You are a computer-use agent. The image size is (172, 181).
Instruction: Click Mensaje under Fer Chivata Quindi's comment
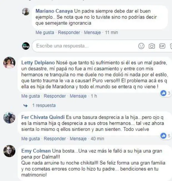point(78,138)
